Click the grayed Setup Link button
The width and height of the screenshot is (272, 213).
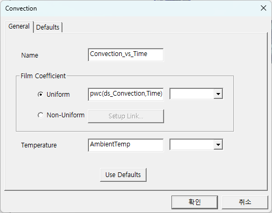(126, 116)
